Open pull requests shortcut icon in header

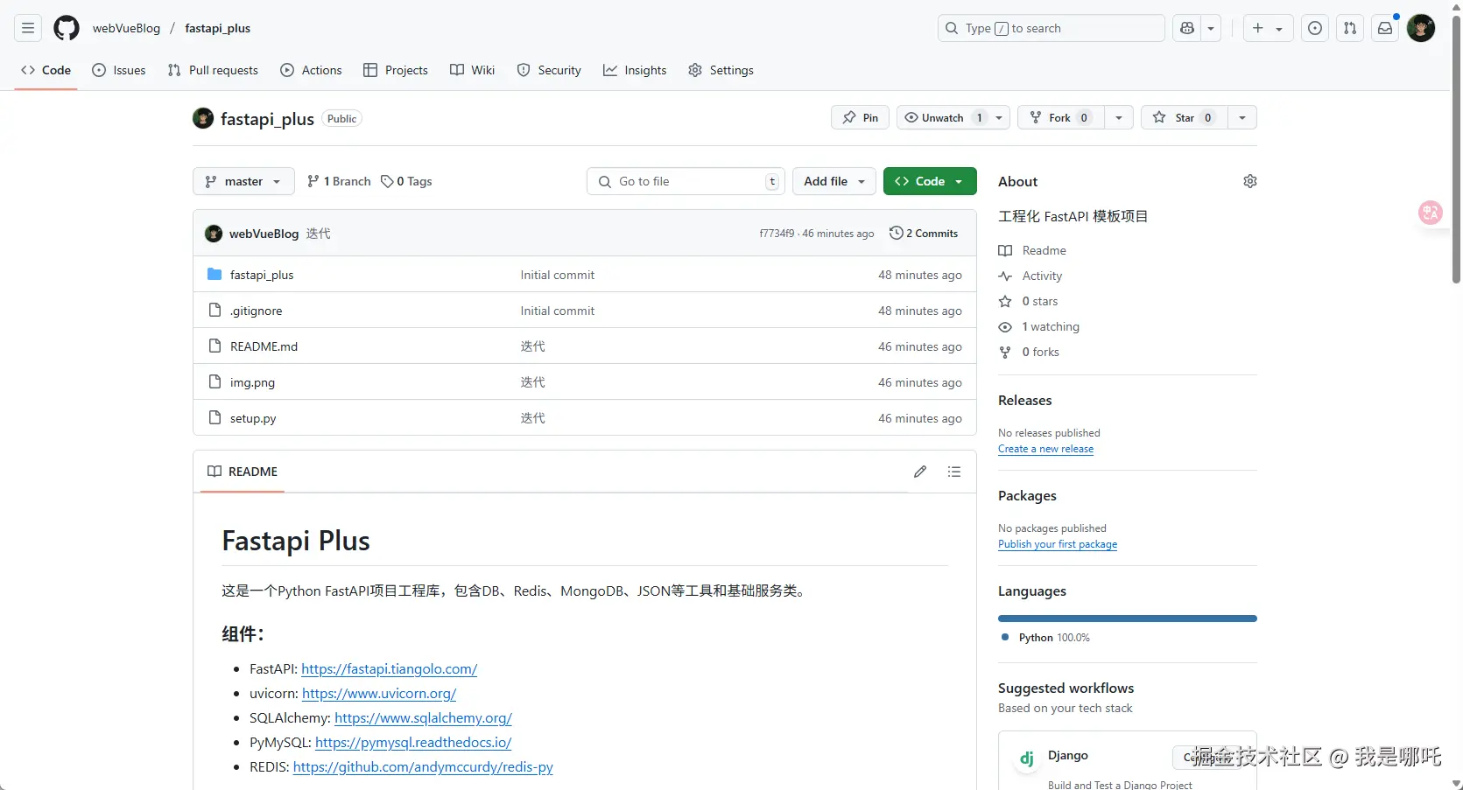coord(1350,28)
